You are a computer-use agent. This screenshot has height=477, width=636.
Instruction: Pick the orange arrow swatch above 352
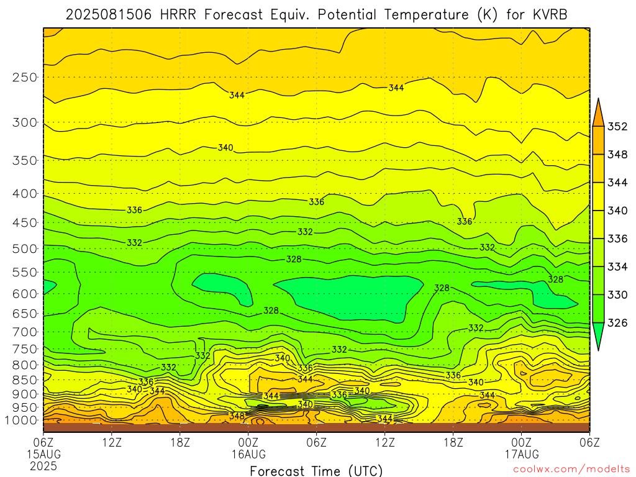point(598,116)
